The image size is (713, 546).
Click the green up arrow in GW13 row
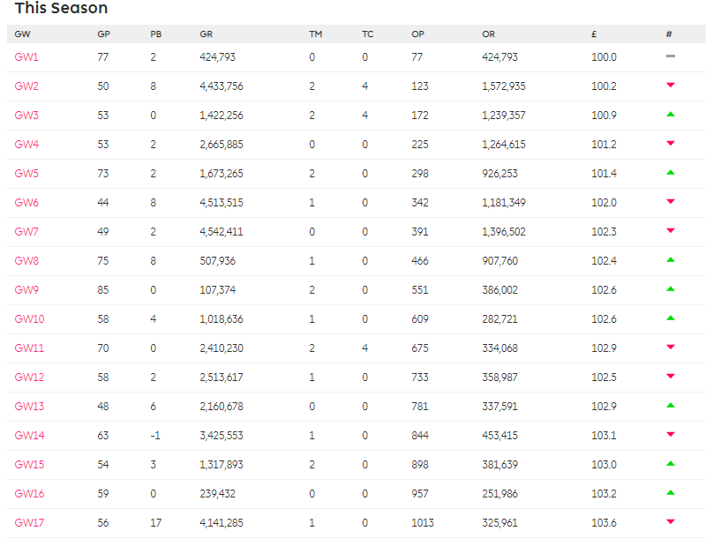pyautogui.click(x=671, y=406)
